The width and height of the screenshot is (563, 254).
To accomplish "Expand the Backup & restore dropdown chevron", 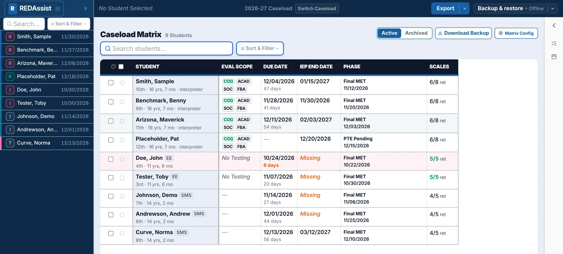I will [553, 8].
